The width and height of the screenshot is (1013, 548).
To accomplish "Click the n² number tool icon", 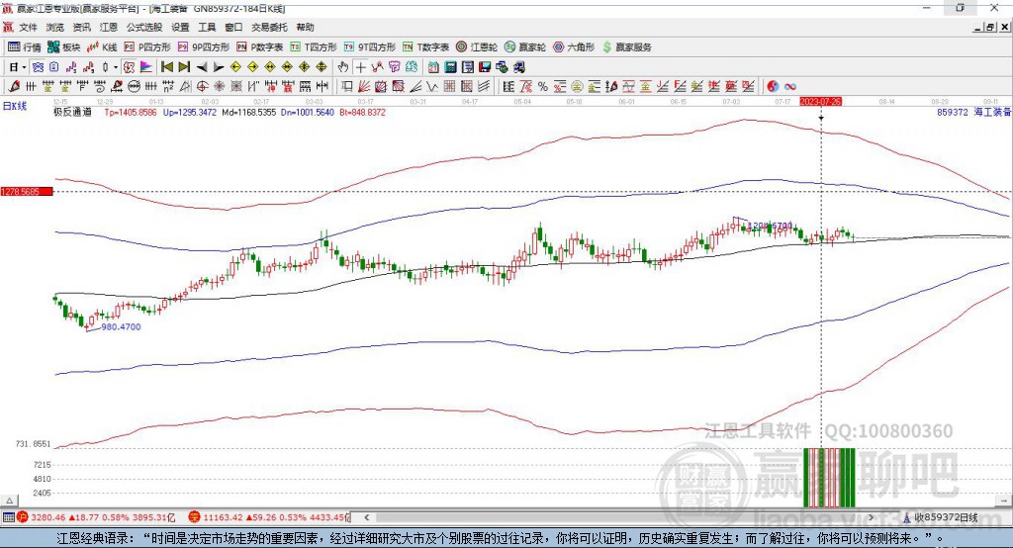I will click(168, 87).
